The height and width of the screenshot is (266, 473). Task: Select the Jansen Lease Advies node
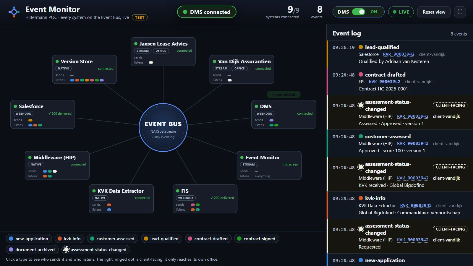pos(163,52)
